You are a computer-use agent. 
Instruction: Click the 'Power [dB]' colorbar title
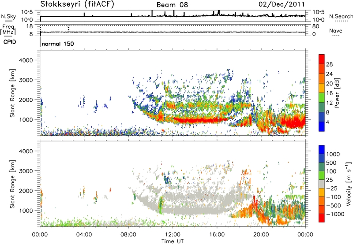coord(337,93)
